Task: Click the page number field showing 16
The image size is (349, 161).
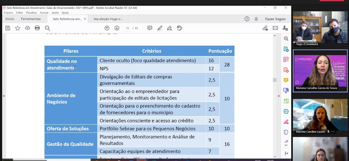Action: pos(127,28)
